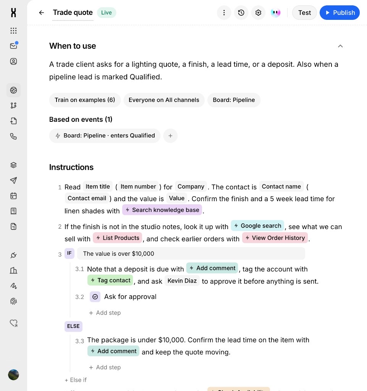Open the stacked layers icon in sidebar
This screenshot has width=367, height=391.
13,165
